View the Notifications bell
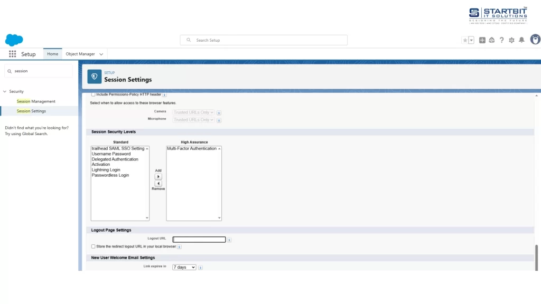541x304 pixels. click(x=521, y=40)
